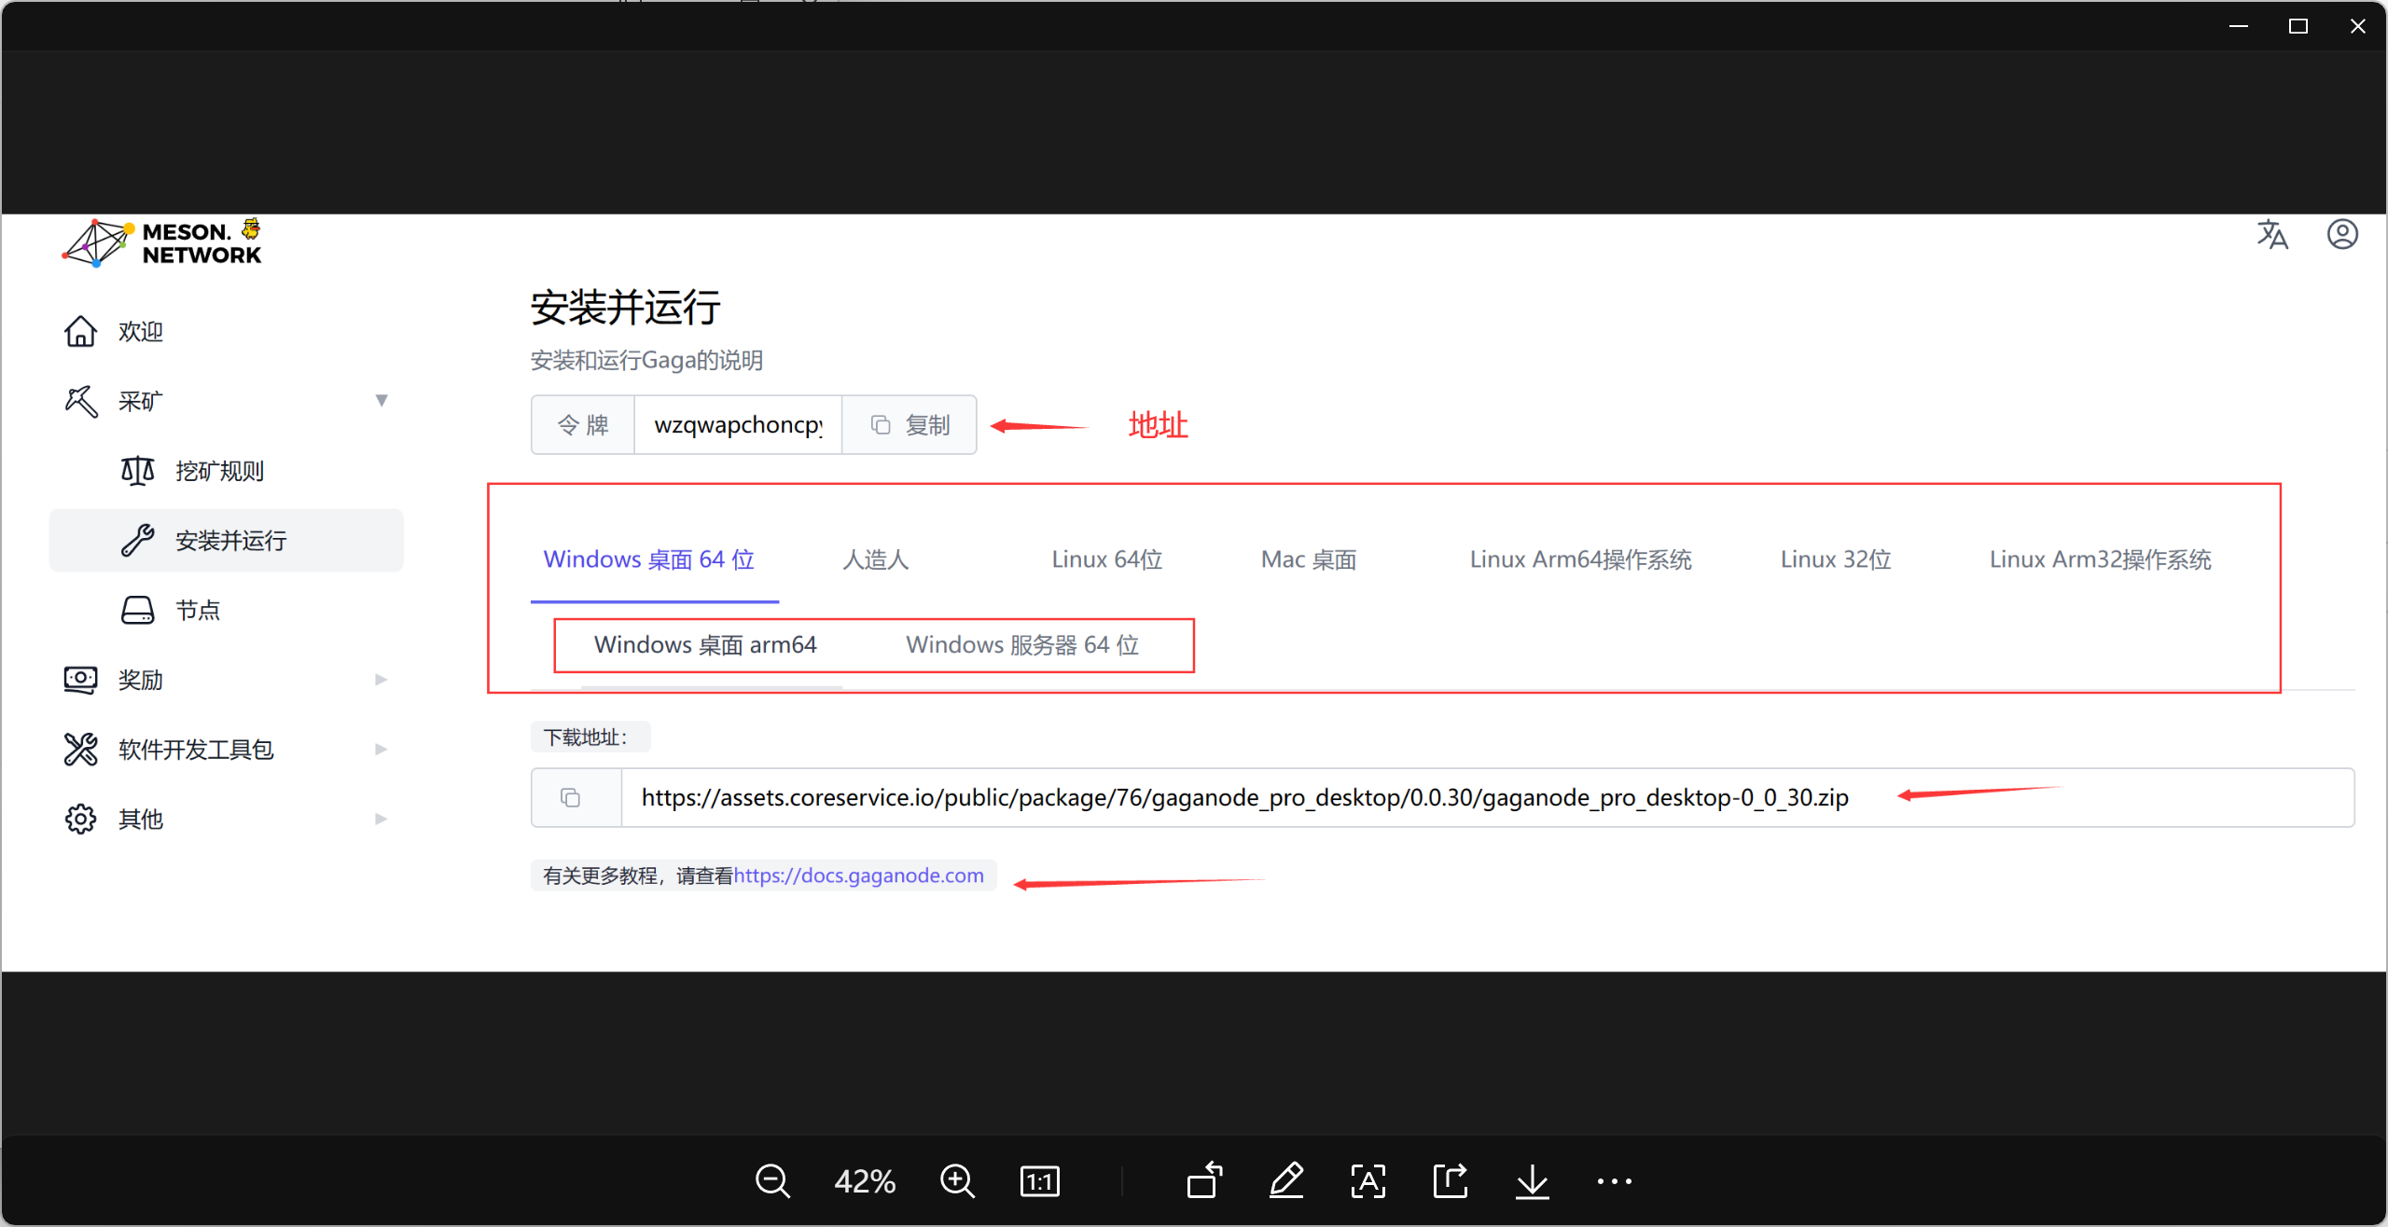Share the image via share icon

tap(1451, 1180)
